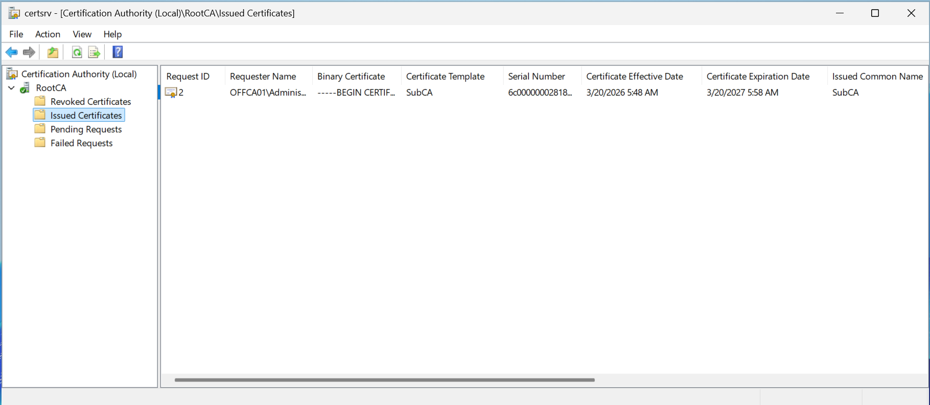Select Certification Authority (Local) root node
Image resolution: width=930 pixels, height=405 pixels.
click(x=79, y=74)
